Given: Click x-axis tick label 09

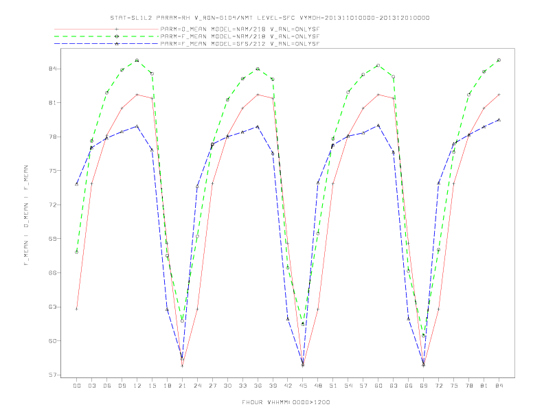Looking at the screenshot, I should coord(122,386).
